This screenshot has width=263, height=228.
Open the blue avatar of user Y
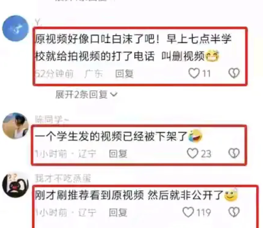pyautogui.click(x=15, y=28)
